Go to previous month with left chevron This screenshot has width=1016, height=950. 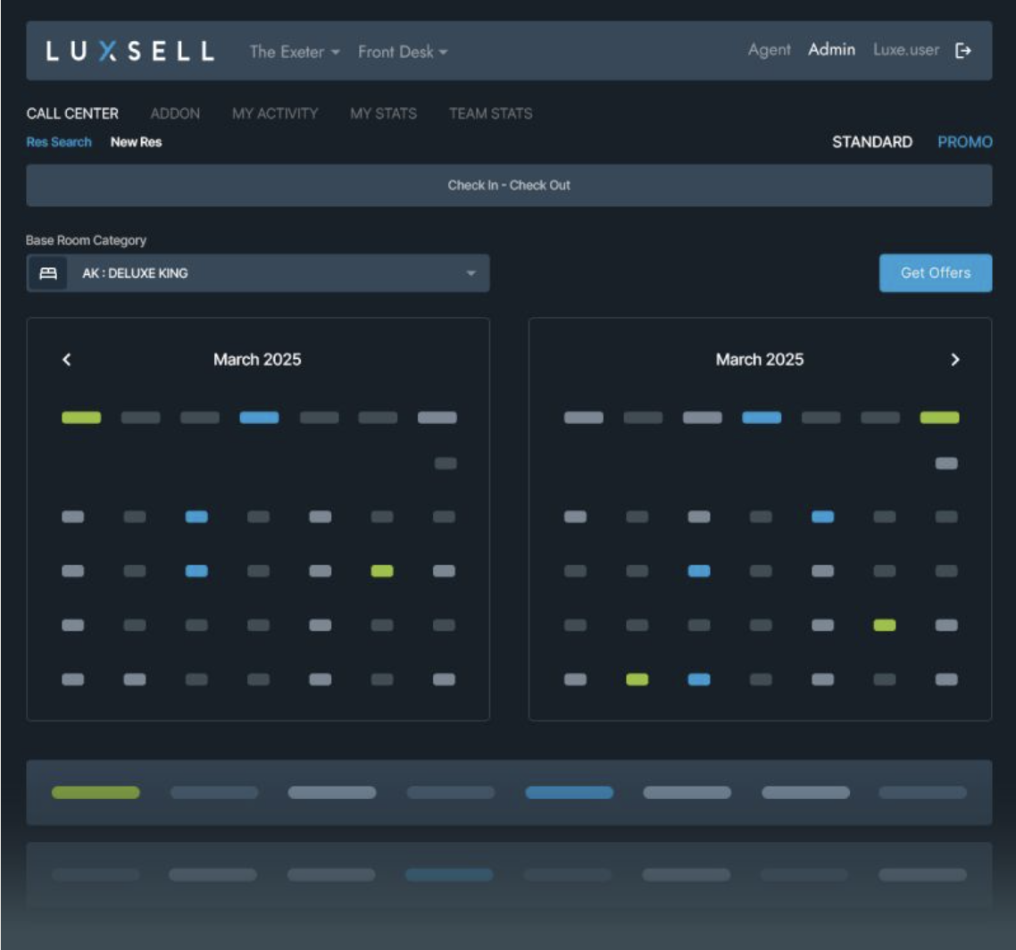(x=67, y=360)
